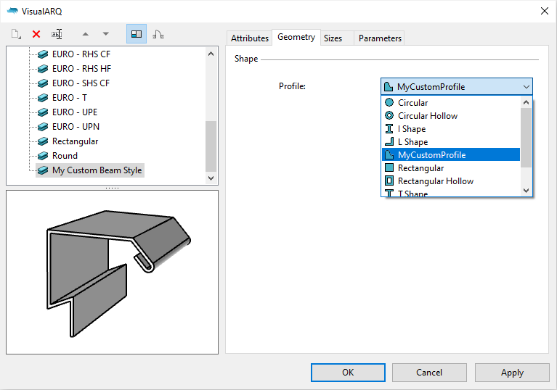Click the Rectangular beam style icon
The height and width of the screenshot is (390, 557).
click(43, 141)
